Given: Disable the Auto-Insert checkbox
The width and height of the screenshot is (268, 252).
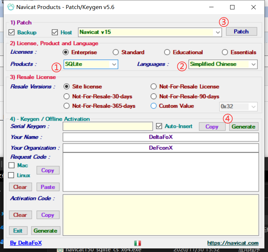Looking at the screenshot, I should pos(159,126).
